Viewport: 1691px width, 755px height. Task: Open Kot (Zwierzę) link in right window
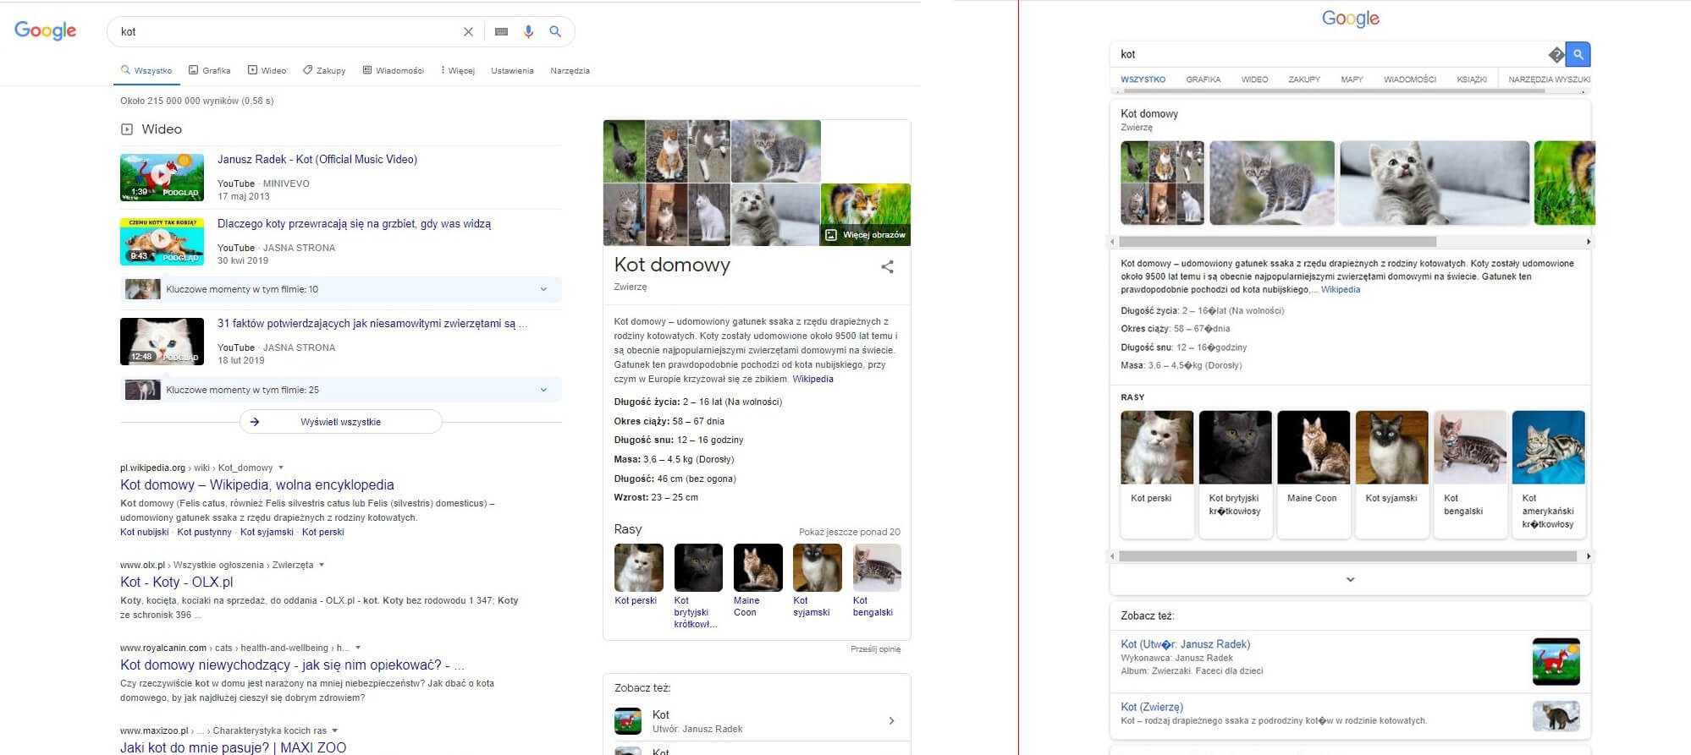click(1152, 707)
